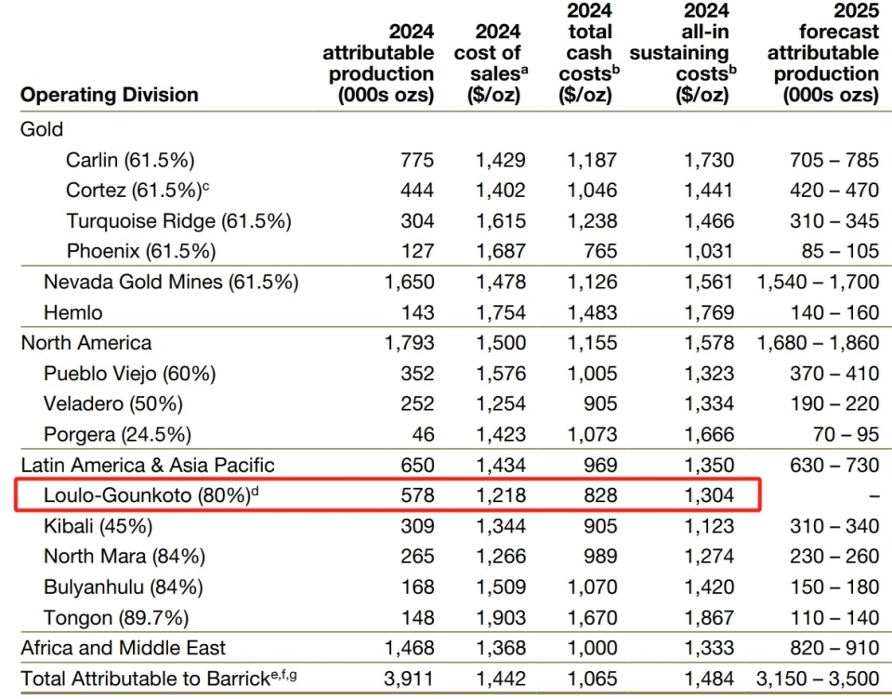The image size is (892, 699).
Task: Click the "Operating Division" column header
Action: click(x=110, y=95)
